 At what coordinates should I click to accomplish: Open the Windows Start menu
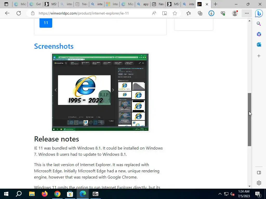[6, 194]
